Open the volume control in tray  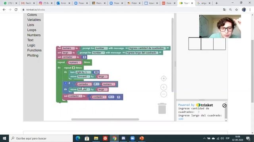coord(222,138)
